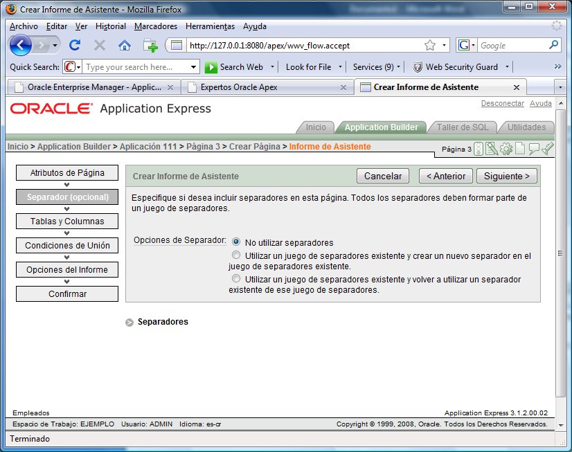
Task: Click the Quick Search red C logo
Action: pos(69,67)
